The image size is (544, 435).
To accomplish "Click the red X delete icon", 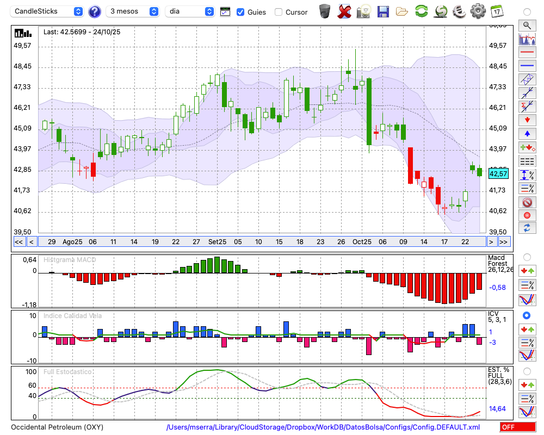I will pyautogui.click(x=344, y=11).
